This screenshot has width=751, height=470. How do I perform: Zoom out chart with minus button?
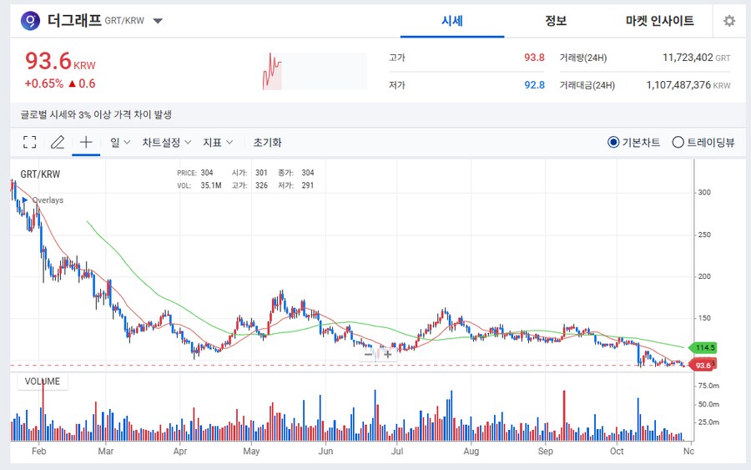pyautogui.click(x=368, y=355)
